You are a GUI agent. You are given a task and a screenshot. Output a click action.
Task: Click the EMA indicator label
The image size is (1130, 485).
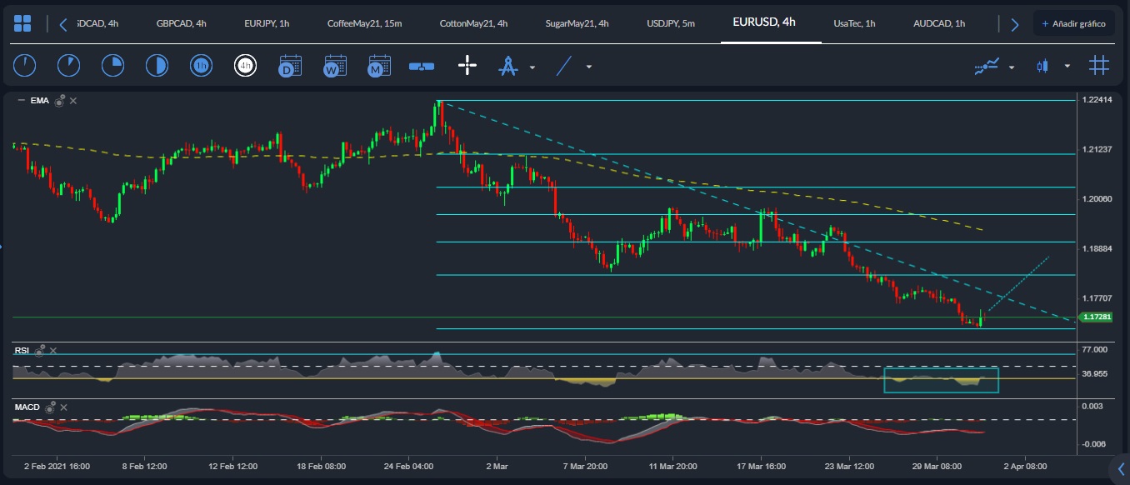point(39,101)
